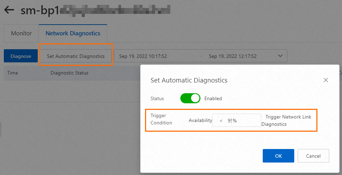342x175 pixels.
Task: Click the start time Sep 19 10:17:52
Action: [x=143, y=56]
